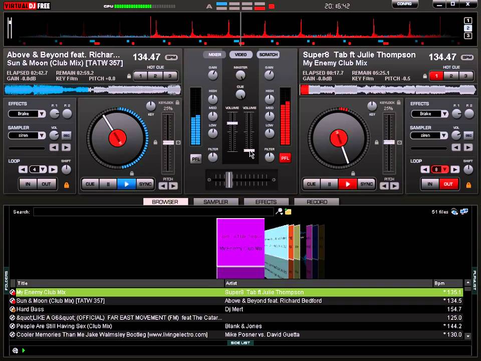Click left channel volume fader

coord(232,123)
